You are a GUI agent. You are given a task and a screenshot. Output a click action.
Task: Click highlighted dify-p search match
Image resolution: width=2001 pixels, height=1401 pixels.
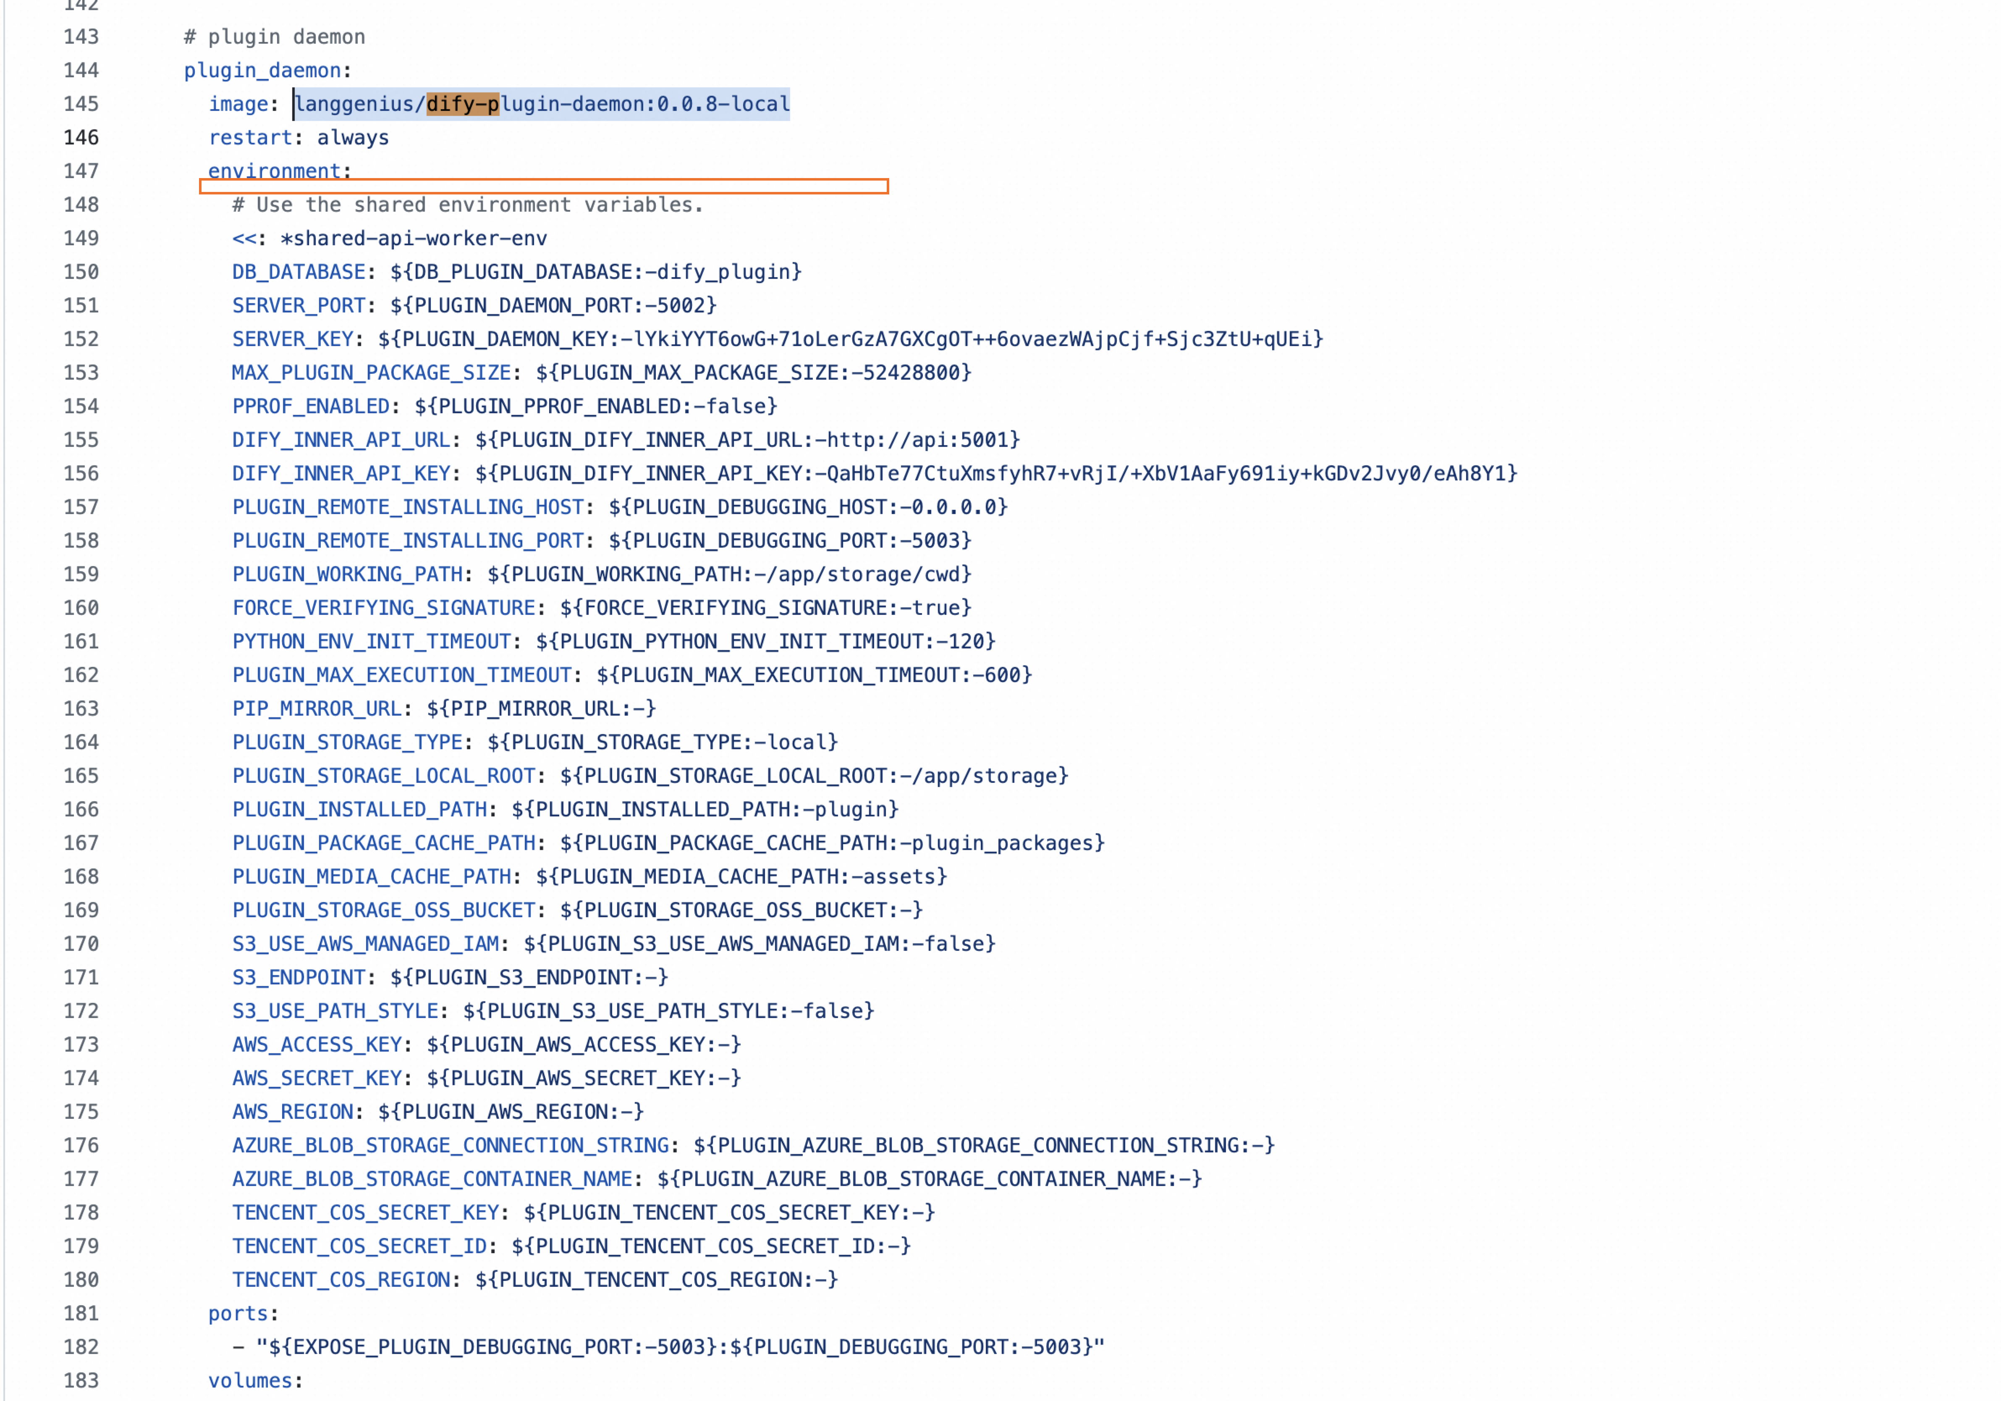(462, 104)
